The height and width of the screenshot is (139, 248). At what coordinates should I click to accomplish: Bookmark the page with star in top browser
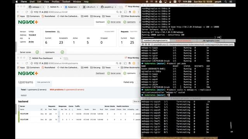121,12
